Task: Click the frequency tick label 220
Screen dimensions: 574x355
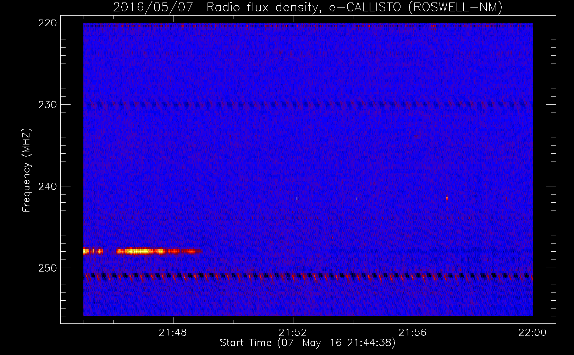Action: pos(47,23)
